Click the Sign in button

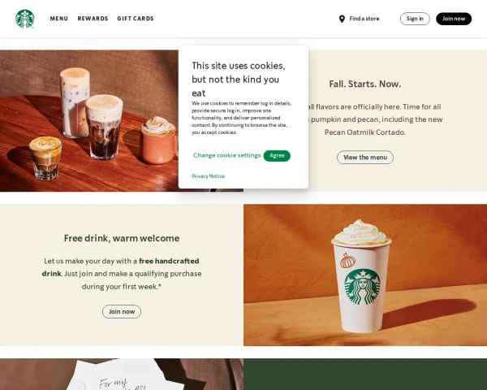coord(415,19)
